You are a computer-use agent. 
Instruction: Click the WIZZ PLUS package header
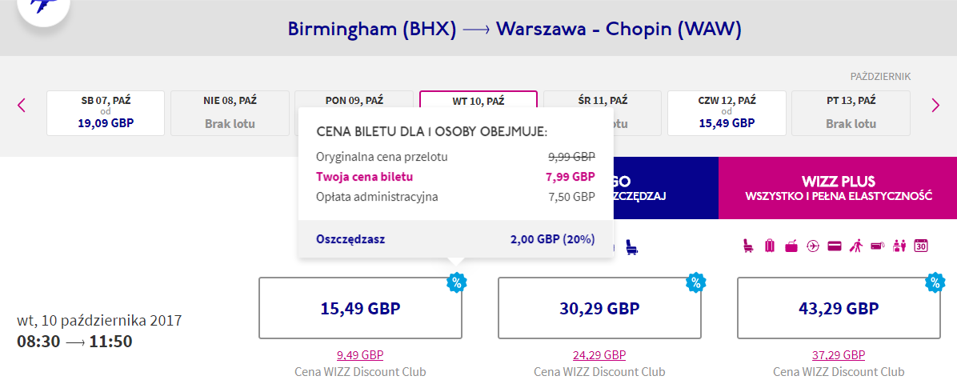coord(837,188)
